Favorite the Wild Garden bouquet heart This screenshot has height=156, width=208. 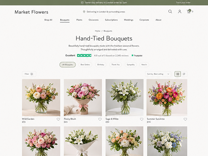(x=58, y=119)
